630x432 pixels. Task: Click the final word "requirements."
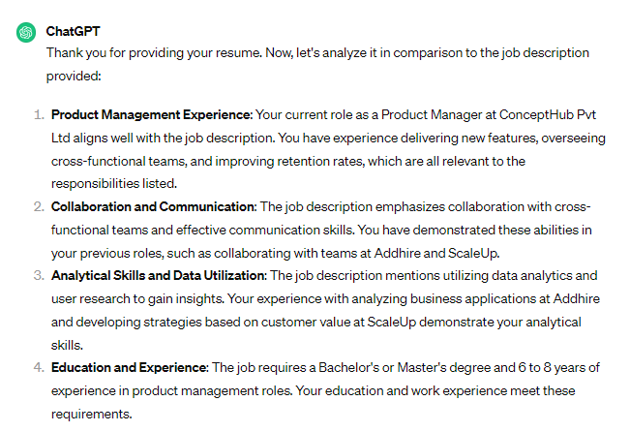[90, 415]
